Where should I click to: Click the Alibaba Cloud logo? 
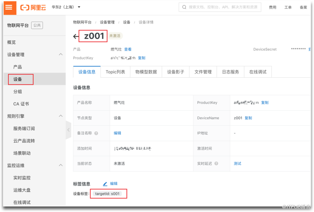(x=33, y=7)
